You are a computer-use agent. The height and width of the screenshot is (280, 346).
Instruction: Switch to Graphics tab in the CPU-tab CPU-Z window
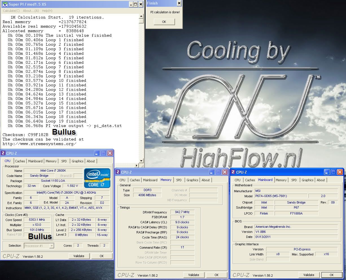coord(78,161)
